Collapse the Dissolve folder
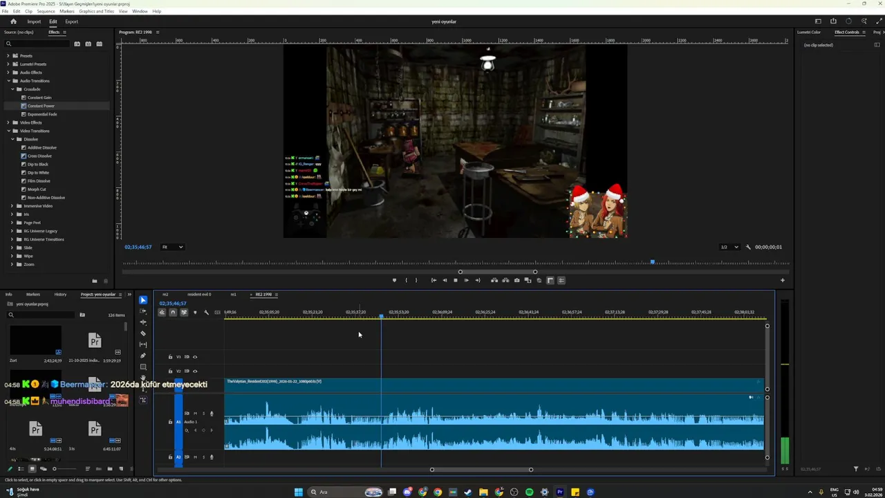Screen dimensions: 885x498 (x=12, y=139)
